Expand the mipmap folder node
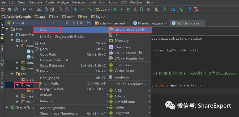239x117 pixels. [18, 96]
